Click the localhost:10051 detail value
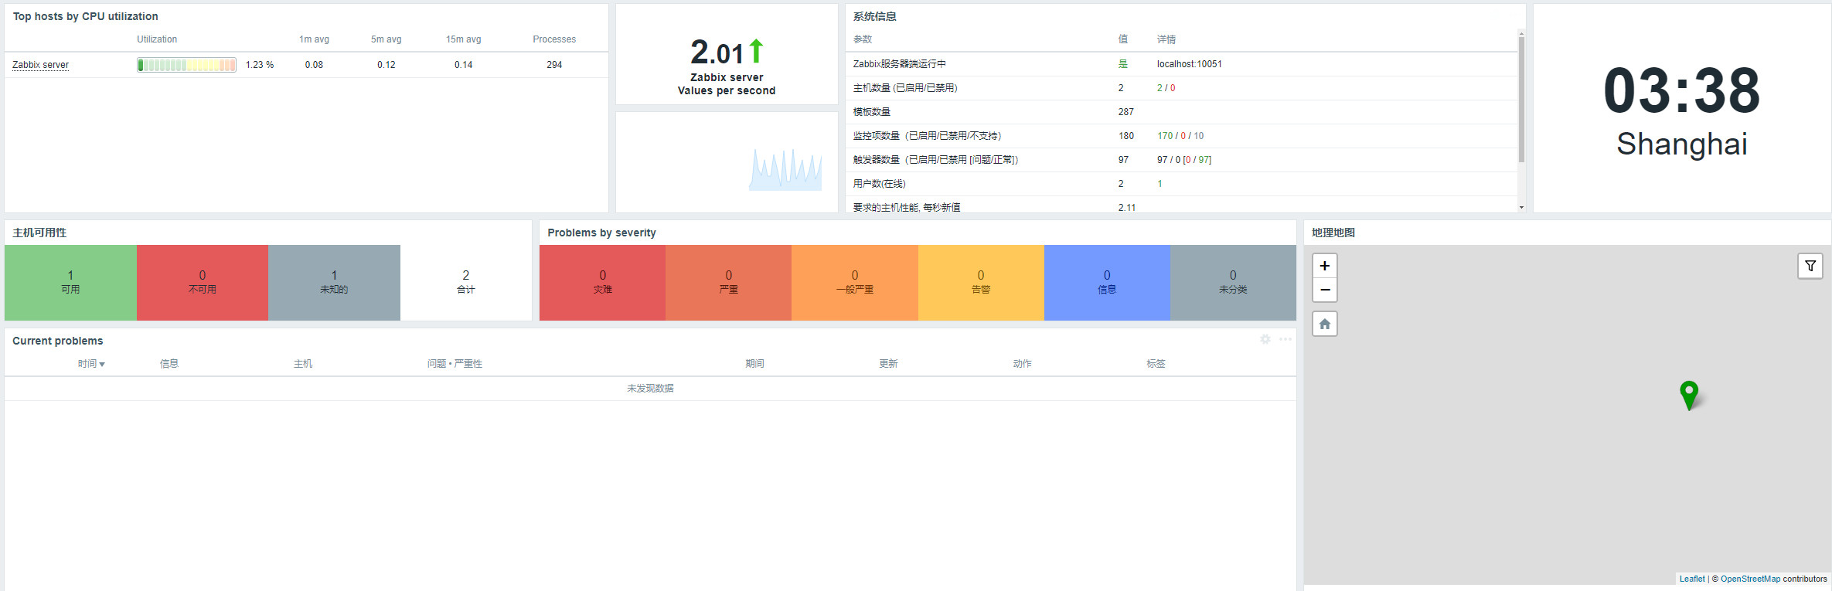1832x591 pixels. tap(1189, 64)
